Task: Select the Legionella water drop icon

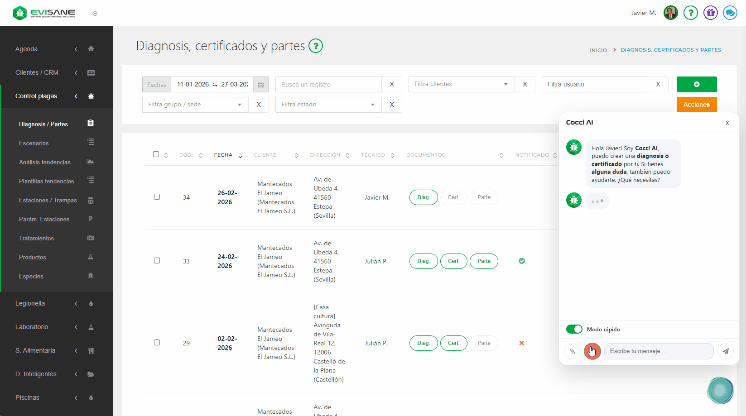Action: [91, 303]
